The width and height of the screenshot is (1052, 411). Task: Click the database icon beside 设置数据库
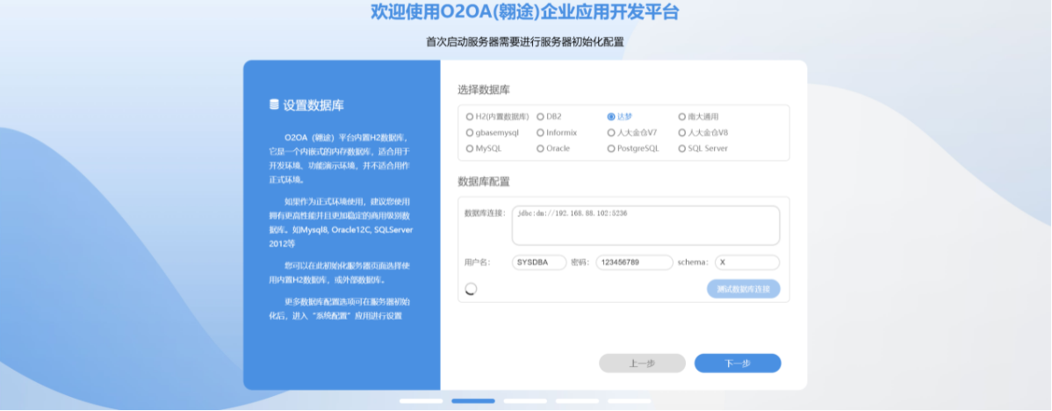tap(274, 105)
